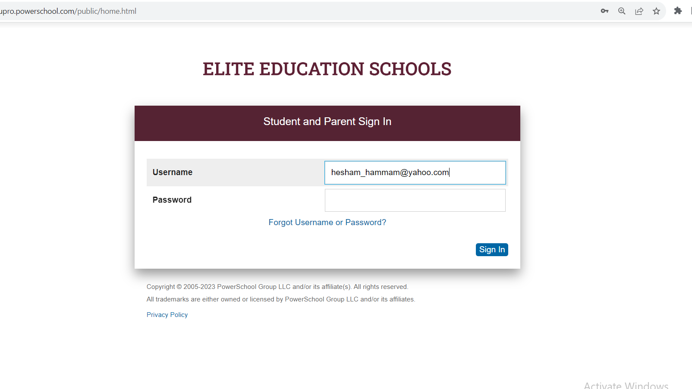Open the saved passwords key icon

pos(604,11)
